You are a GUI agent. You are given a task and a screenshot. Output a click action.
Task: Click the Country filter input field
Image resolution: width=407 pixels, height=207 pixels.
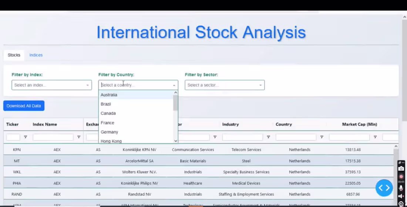tap(296, 137)
